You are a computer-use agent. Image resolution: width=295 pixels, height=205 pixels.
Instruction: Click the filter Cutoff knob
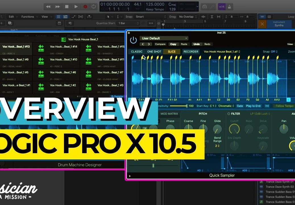click(234, 129)
